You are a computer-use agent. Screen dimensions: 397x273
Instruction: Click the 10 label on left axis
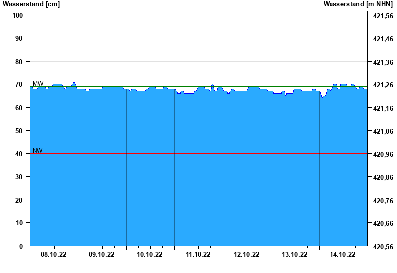(x=19, y=223)
